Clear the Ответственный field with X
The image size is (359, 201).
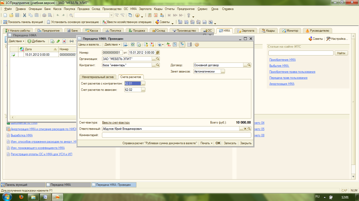(x=245, y=129)
